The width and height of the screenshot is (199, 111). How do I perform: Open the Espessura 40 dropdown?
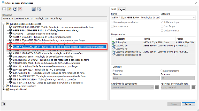tap(178, 78)
